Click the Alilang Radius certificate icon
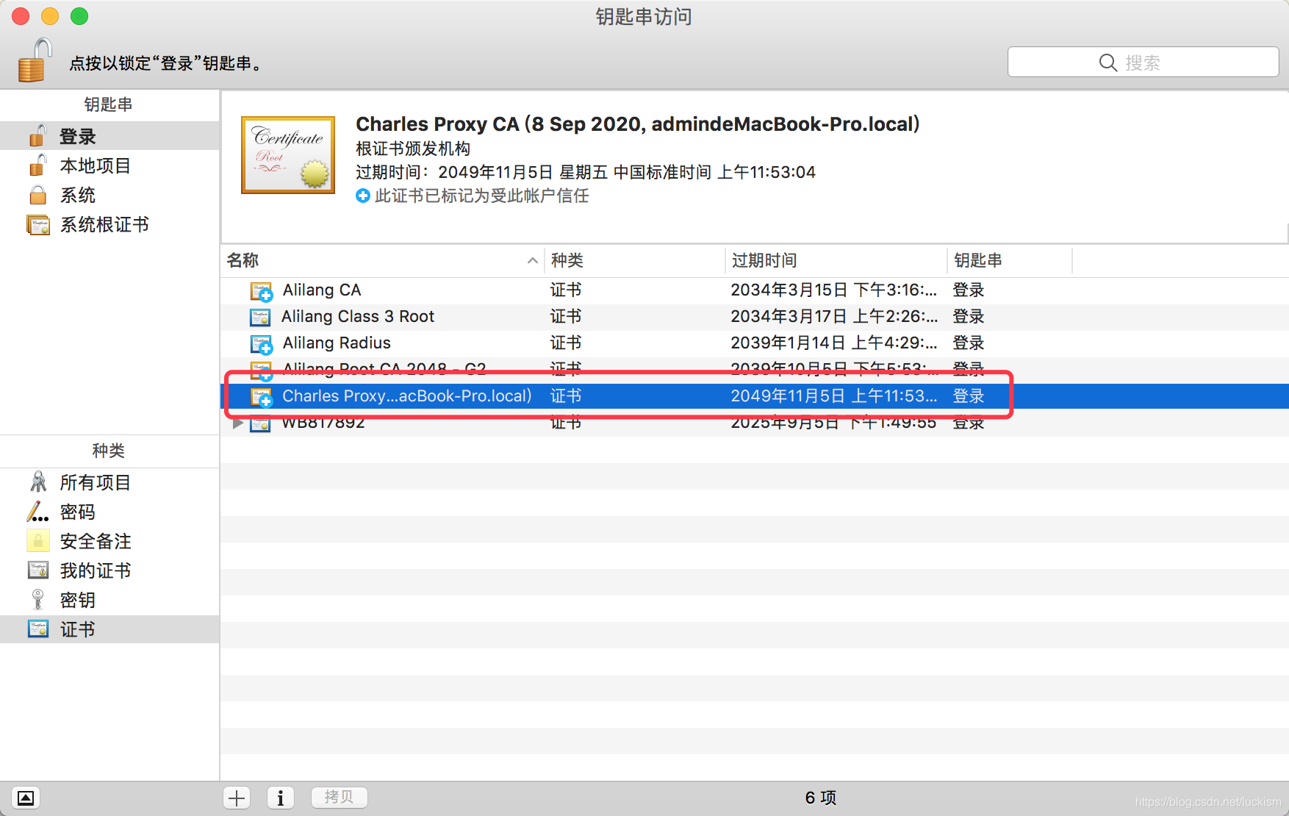 [x=262, y=344]
